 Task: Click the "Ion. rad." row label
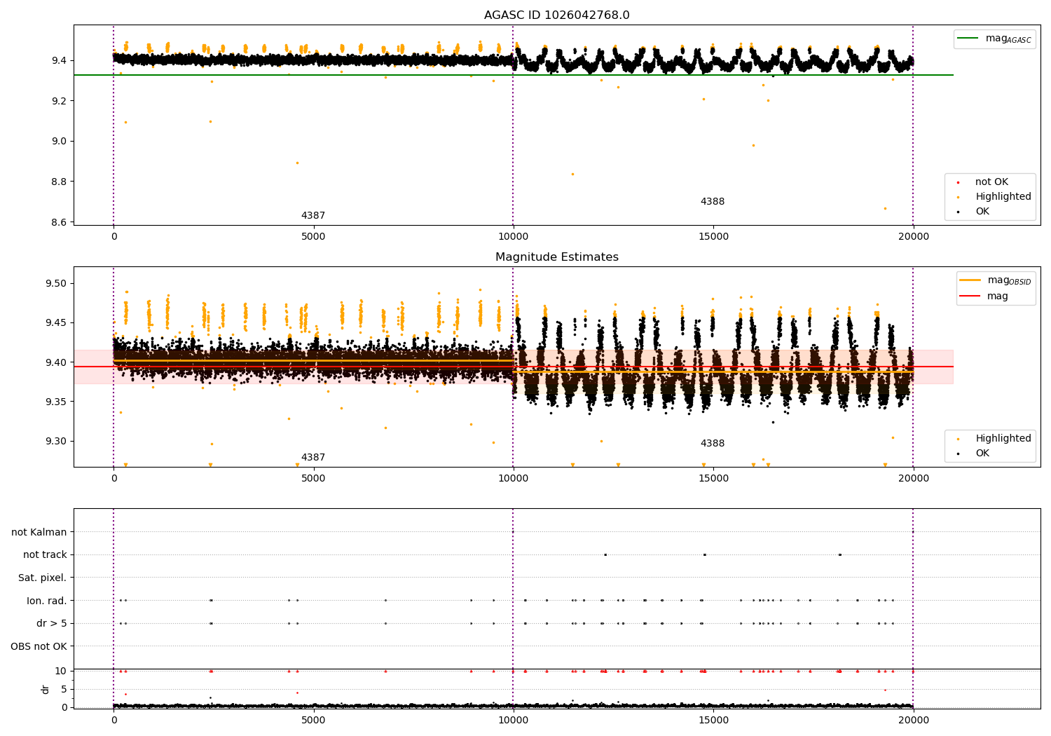tap(47, 601)
